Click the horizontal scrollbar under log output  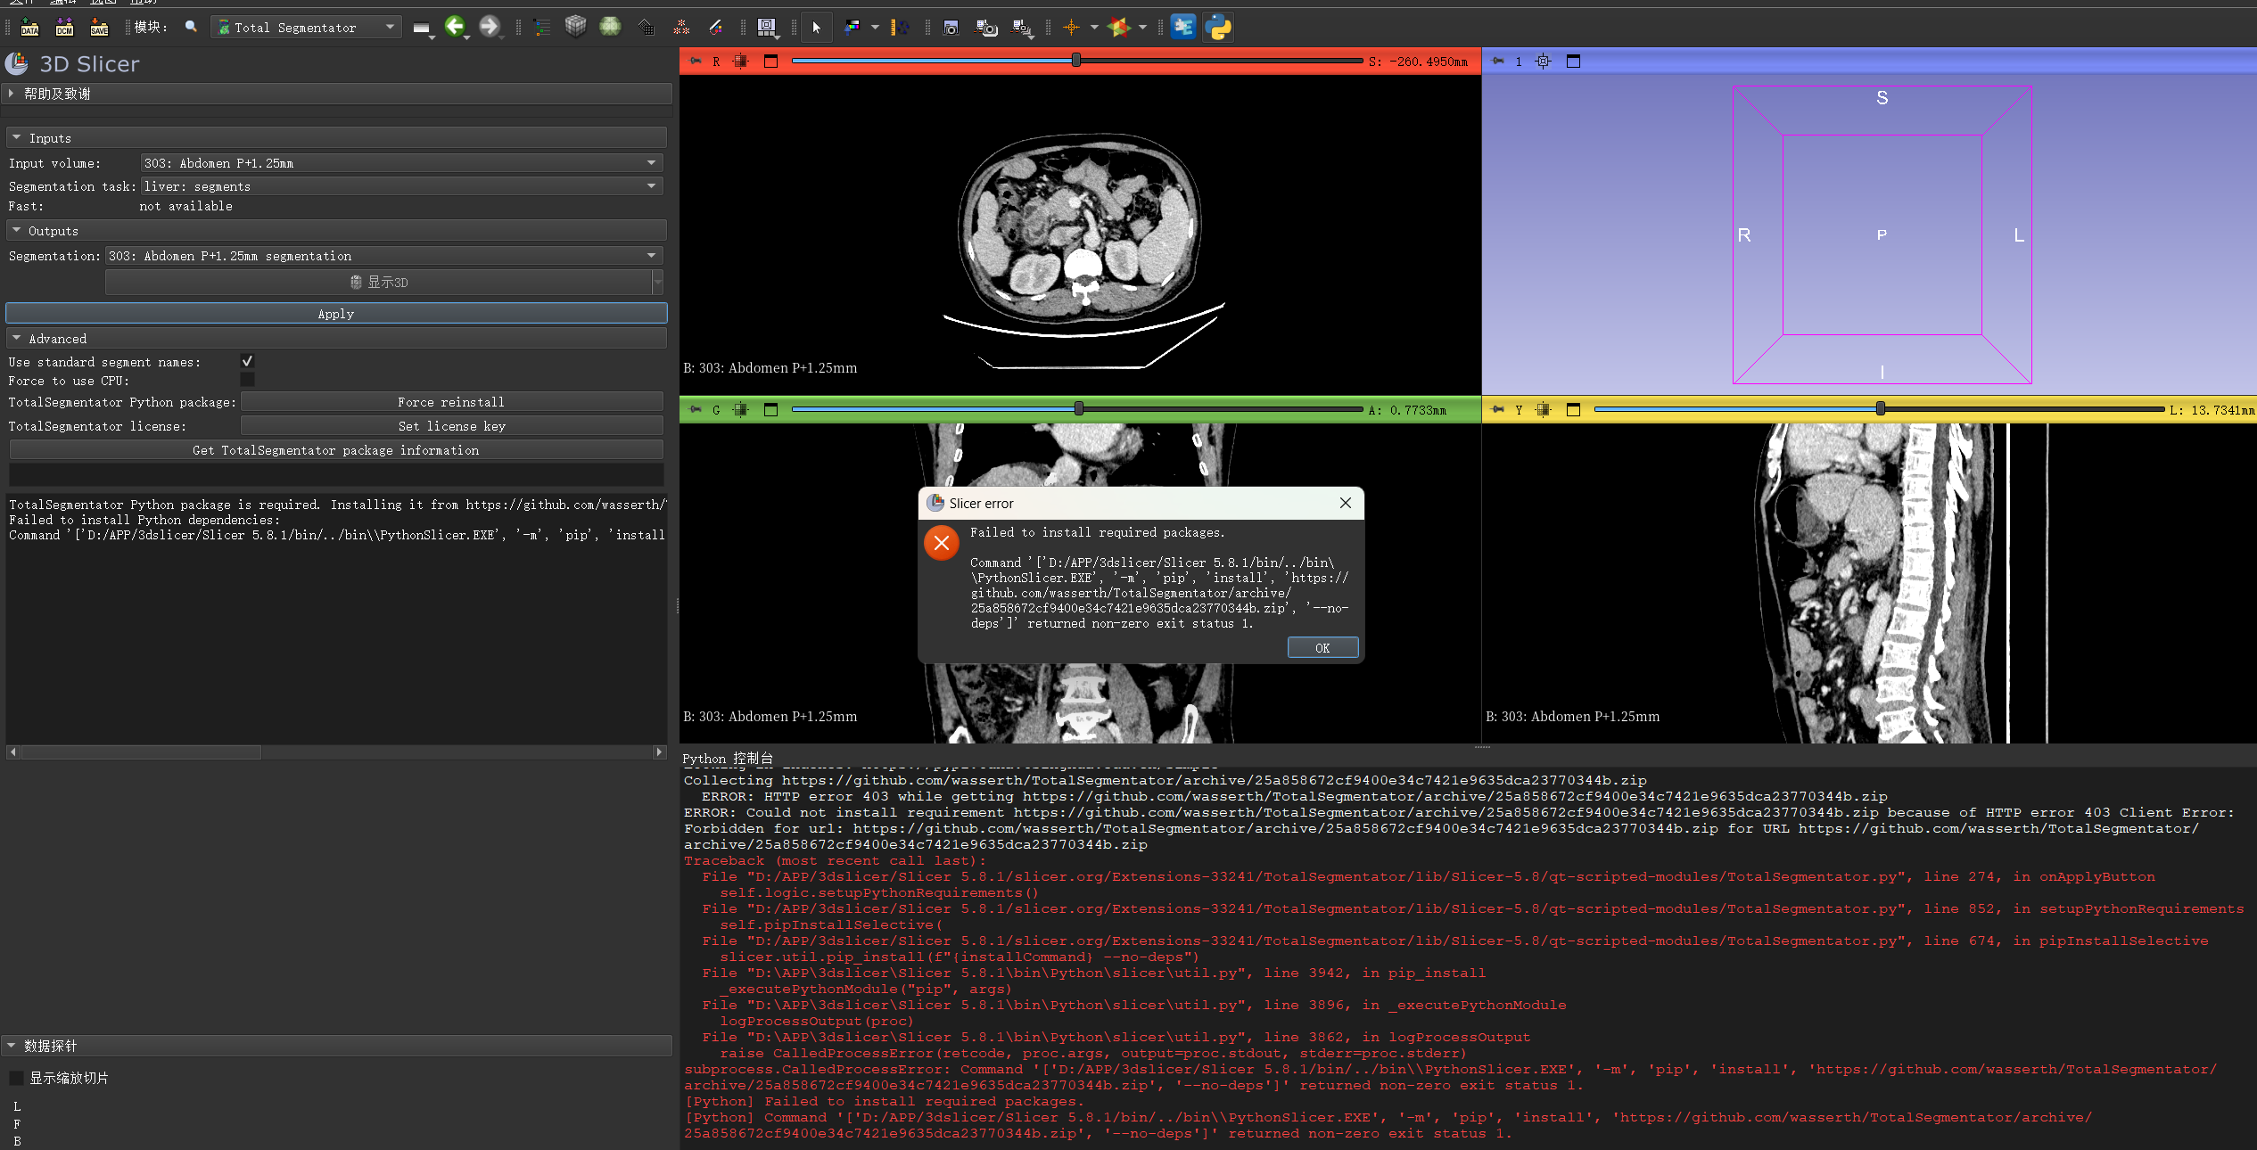[x=143, y=752]
